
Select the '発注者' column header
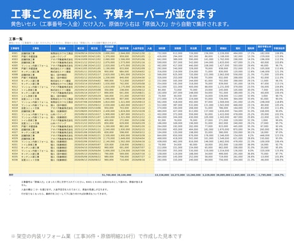click(62, 49)
